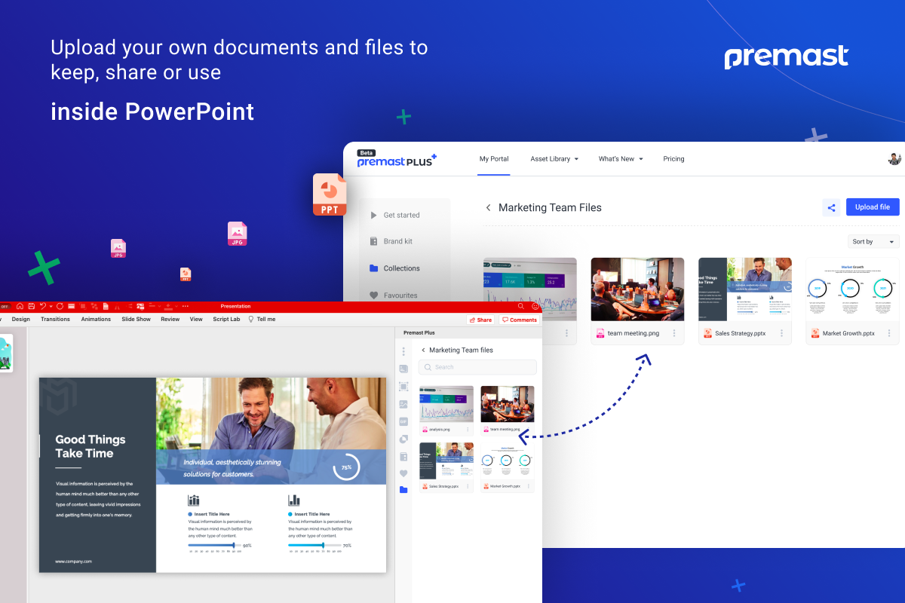Click the Redo icon in PowerPoint title bar
The width and height of the screenshot is (905, 603).
click(60, 306)
